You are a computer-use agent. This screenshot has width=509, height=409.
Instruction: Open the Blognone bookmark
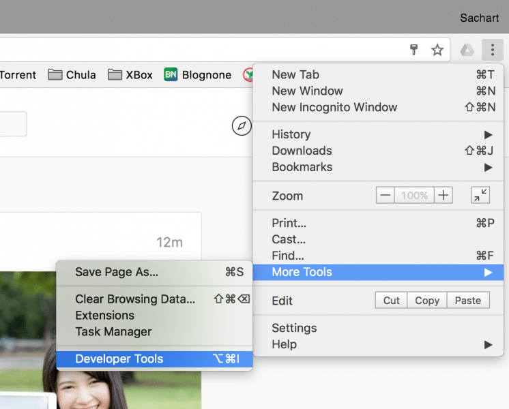point(197,75)
